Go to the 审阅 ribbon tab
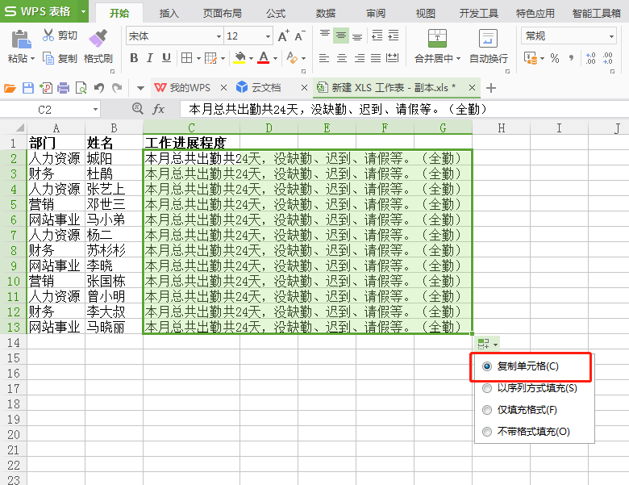This screenshot has width=629, height=485. coord(376,13)
